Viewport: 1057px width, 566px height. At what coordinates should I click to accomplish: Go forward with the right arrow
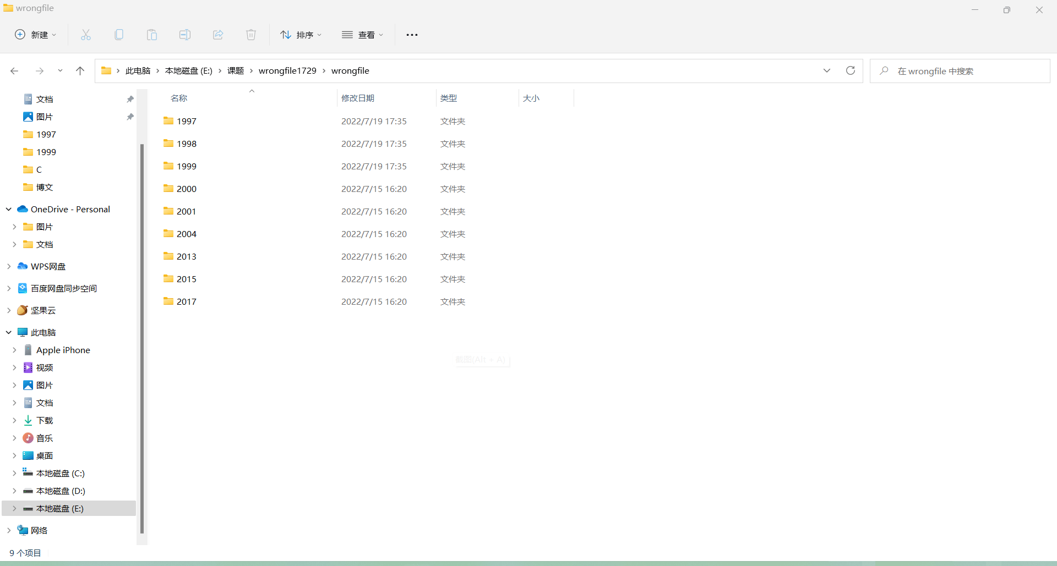click(x=39, y=71)
